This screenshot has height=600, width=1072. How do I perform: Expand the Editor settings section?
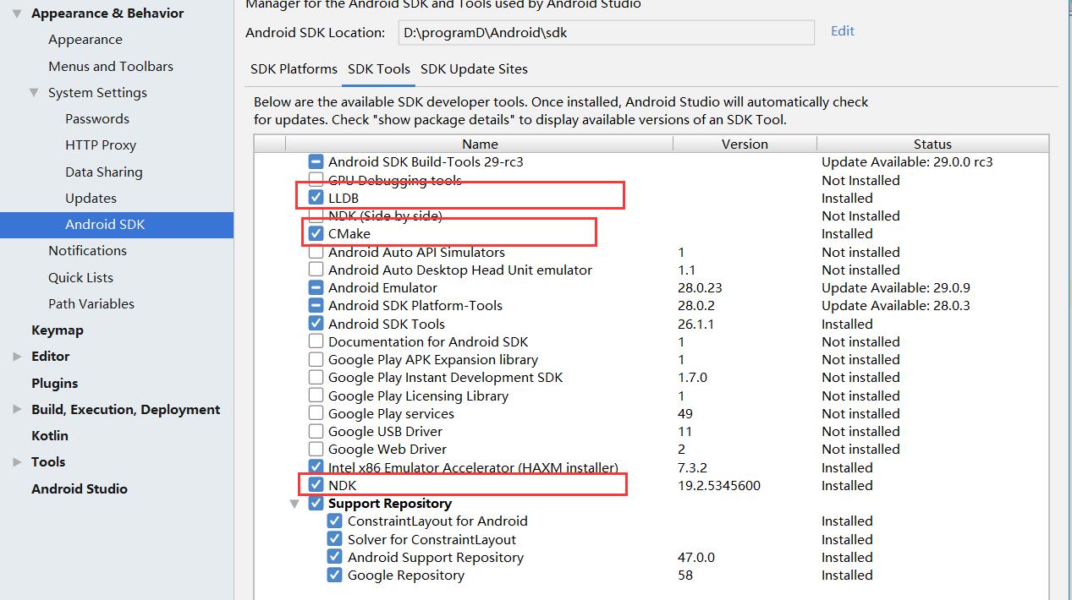[x=17, y=357]
